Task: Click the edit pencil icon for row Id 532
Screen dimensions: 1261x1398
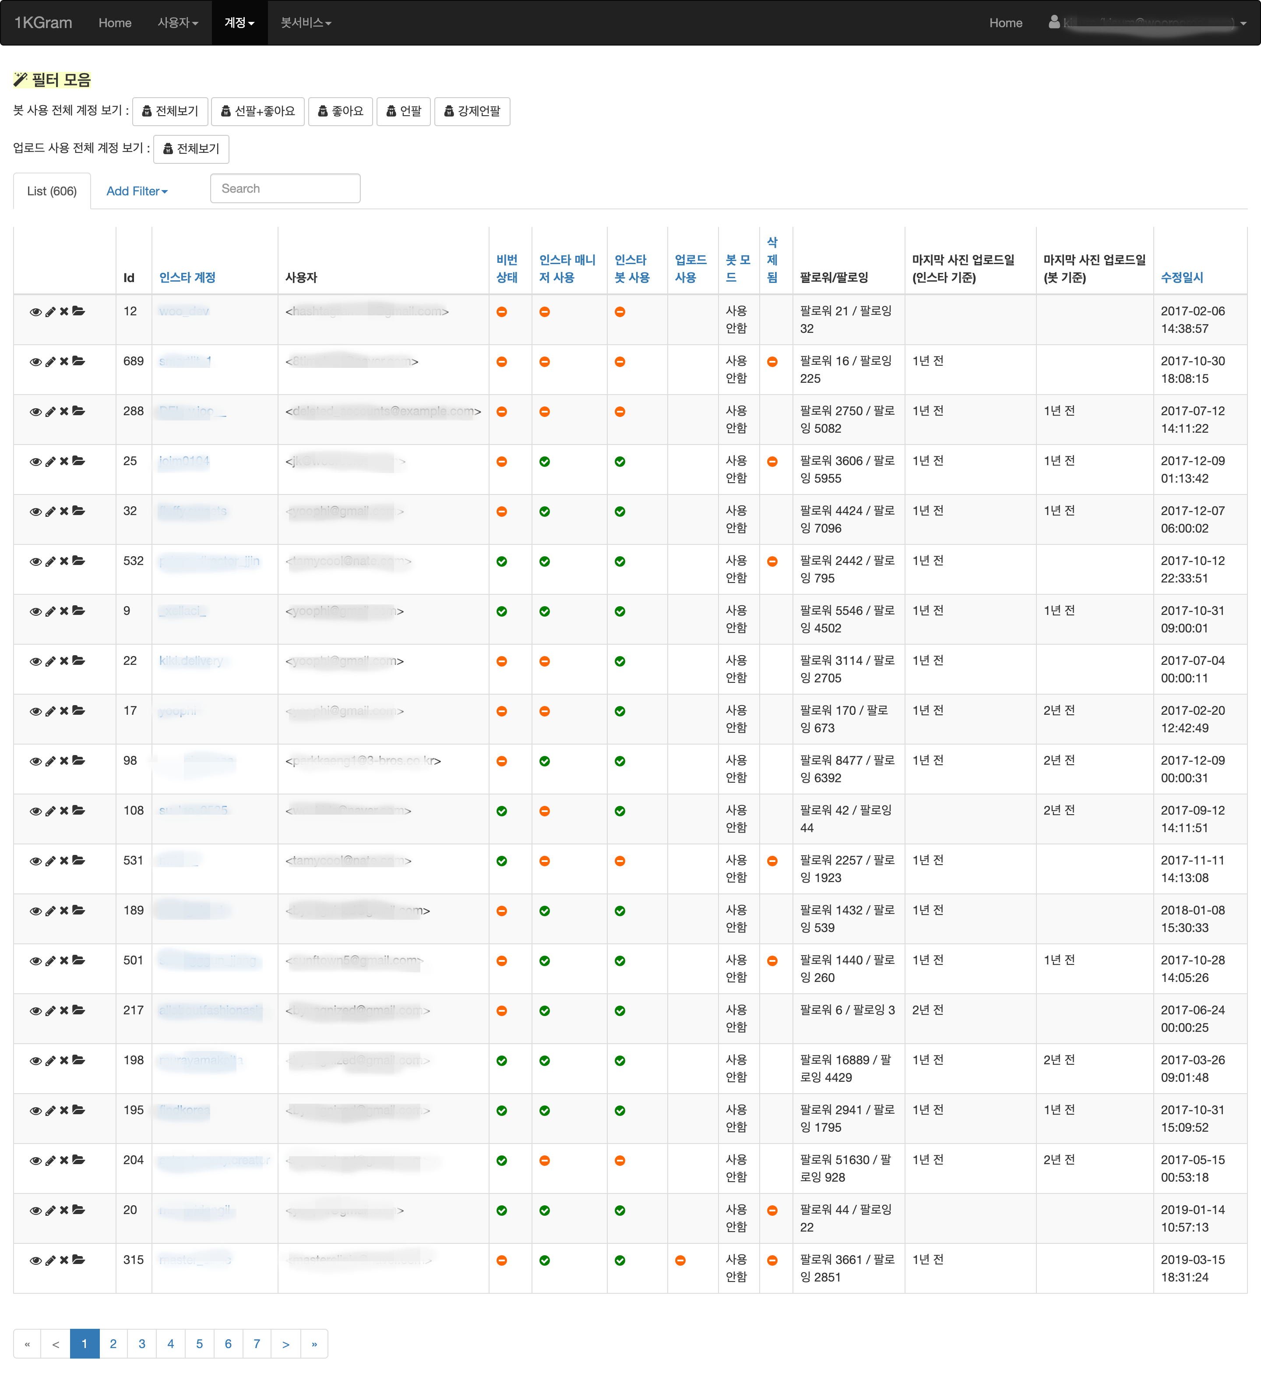Action: pyautogui.click(x=50, y=561)
